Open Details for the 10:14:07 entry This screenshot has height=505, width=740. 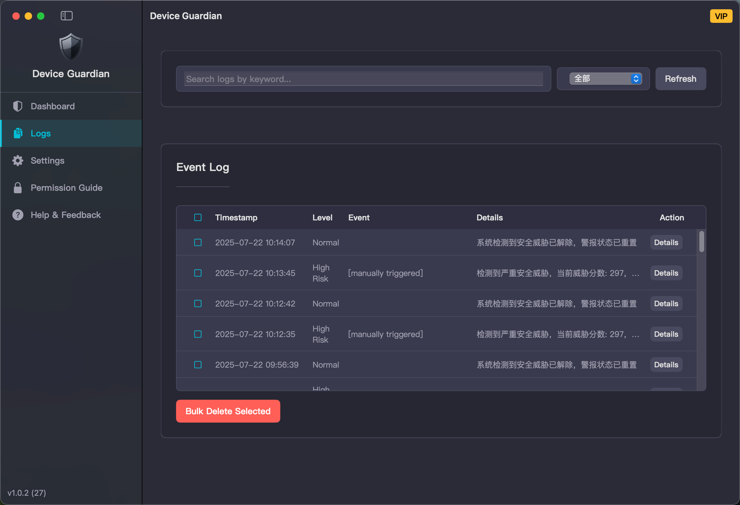[666, 242]
